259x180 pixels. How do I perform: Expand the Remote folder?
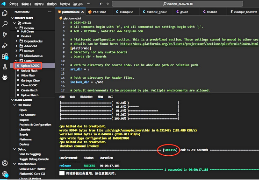(x=16, y=51)
